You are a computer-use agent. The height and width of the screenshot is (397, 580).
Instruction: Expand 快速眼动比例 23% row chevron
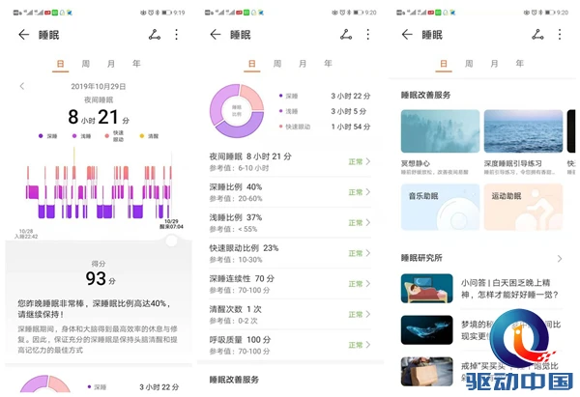(x=368, y=253)
